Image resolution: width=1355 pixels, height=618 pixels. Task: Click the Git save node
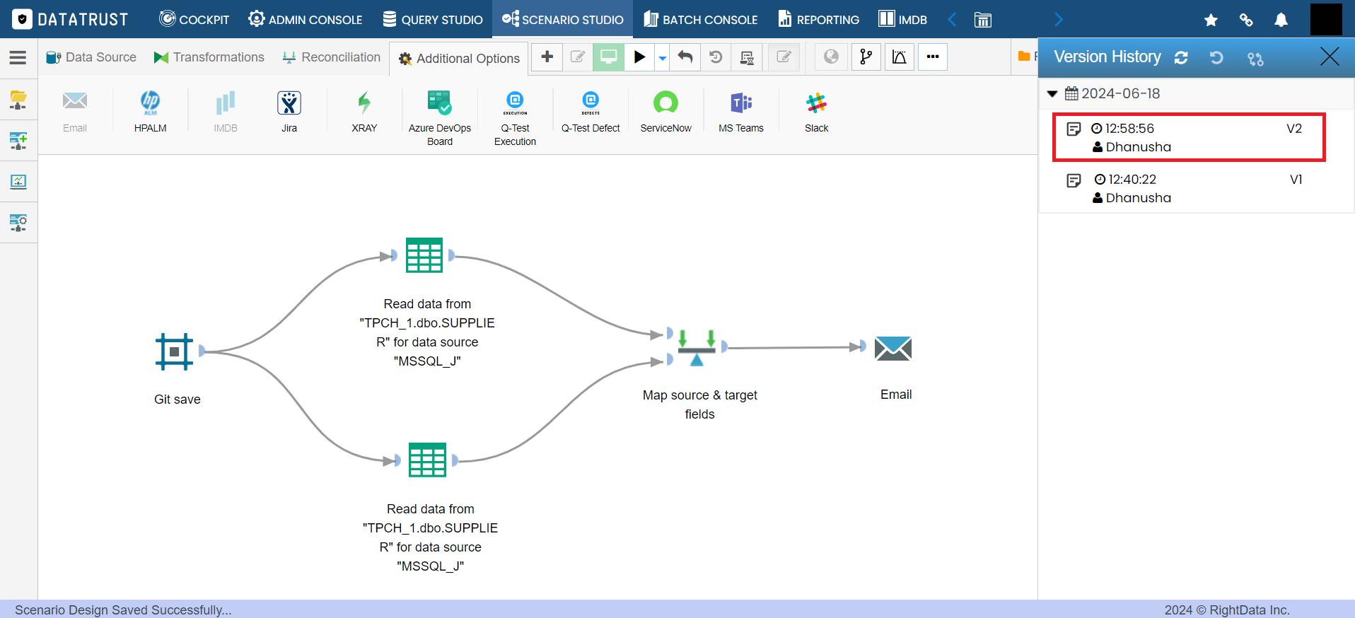(174, 351)
